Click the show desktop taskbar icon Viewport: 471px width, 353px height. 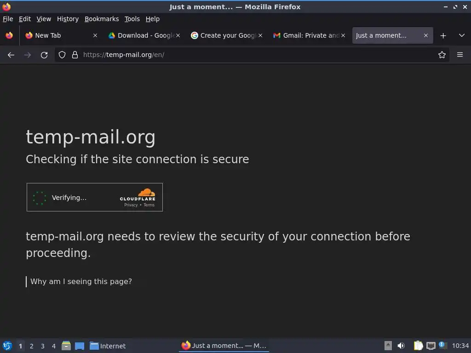coord(80,346)
